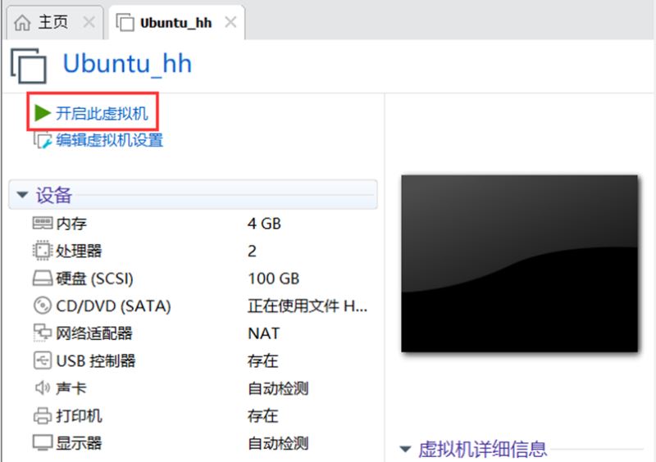Start VM via 开启此虚拟机 link
This screenshot has width=656, height=462.
click(102, 113)
